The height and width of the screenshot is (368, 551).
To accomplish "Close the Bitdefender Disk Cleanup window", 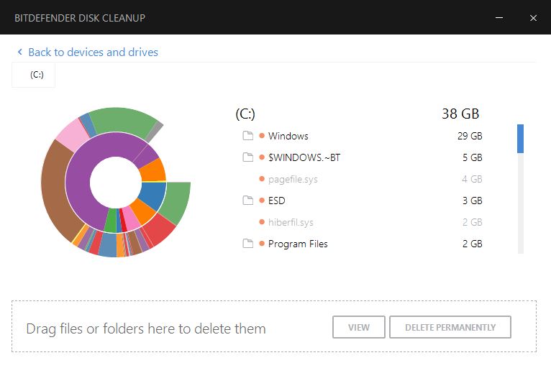I will [x=533, y=17].
